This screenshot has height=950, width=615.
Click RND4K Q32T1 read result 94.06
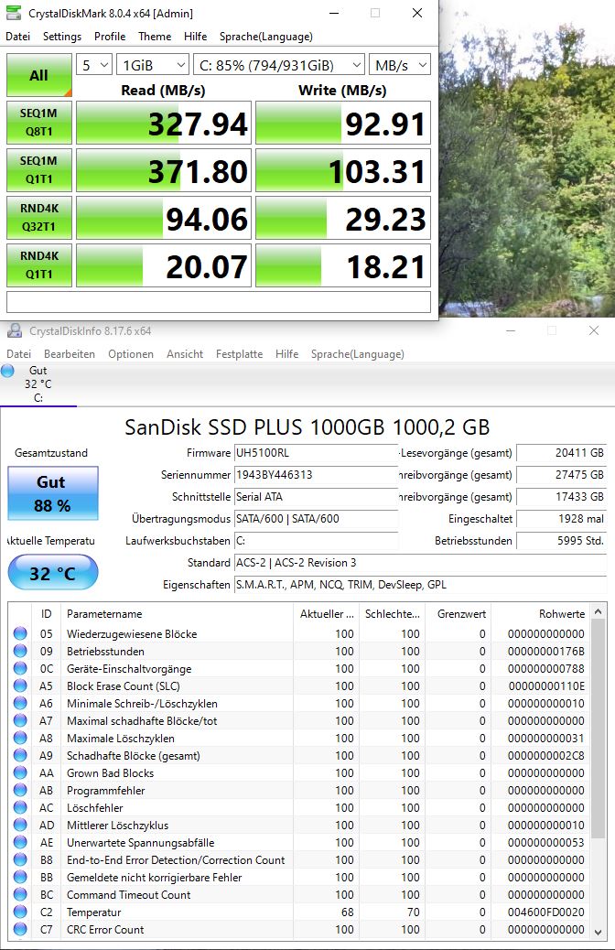click(x=164, y=218)
